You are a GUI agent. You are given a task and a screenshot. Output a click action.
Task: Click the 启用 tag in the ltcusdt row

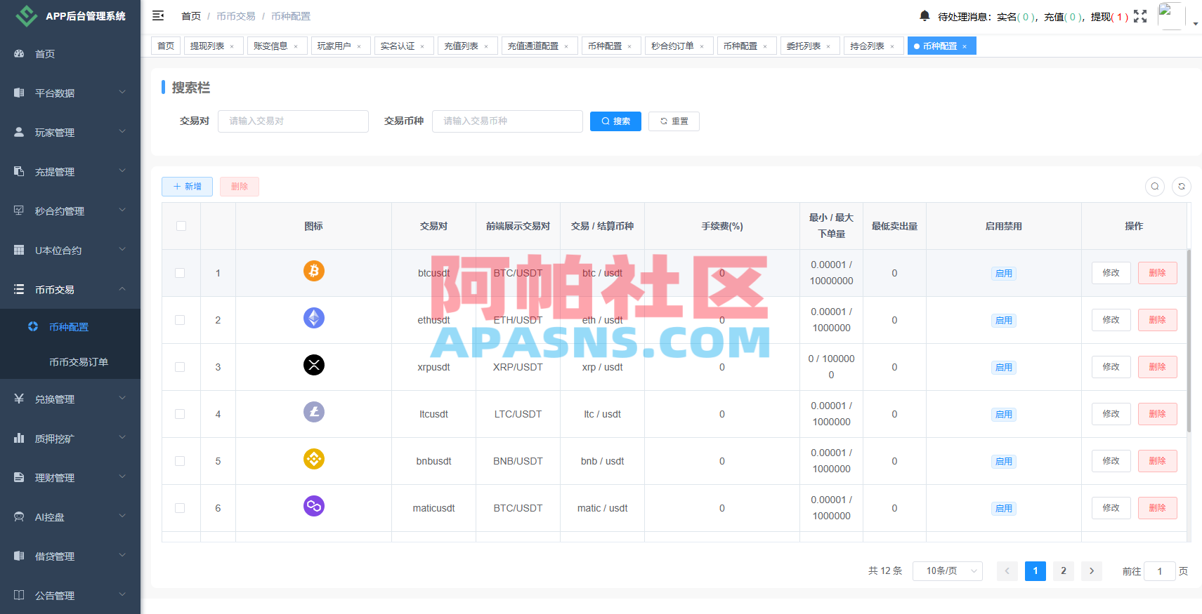(1004, 414)
